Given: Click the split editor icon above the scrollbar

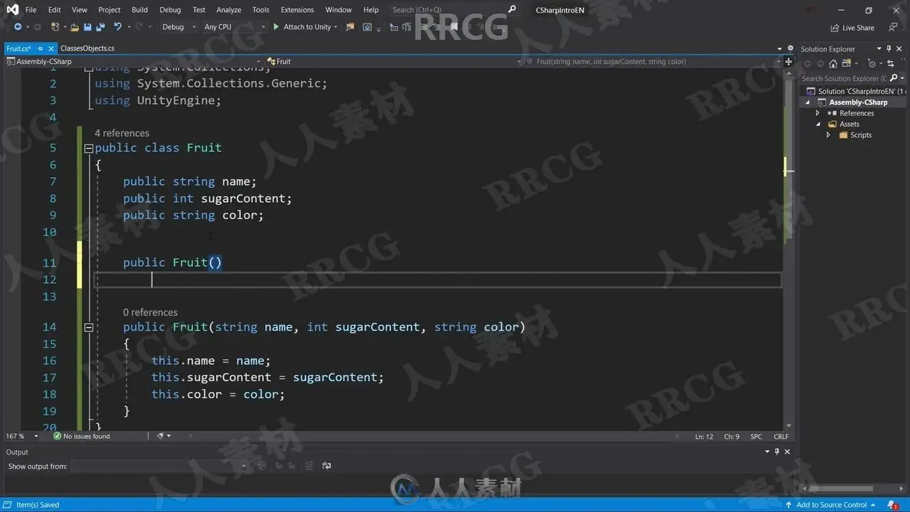Looking at the screenshot, I should point(788,61).
